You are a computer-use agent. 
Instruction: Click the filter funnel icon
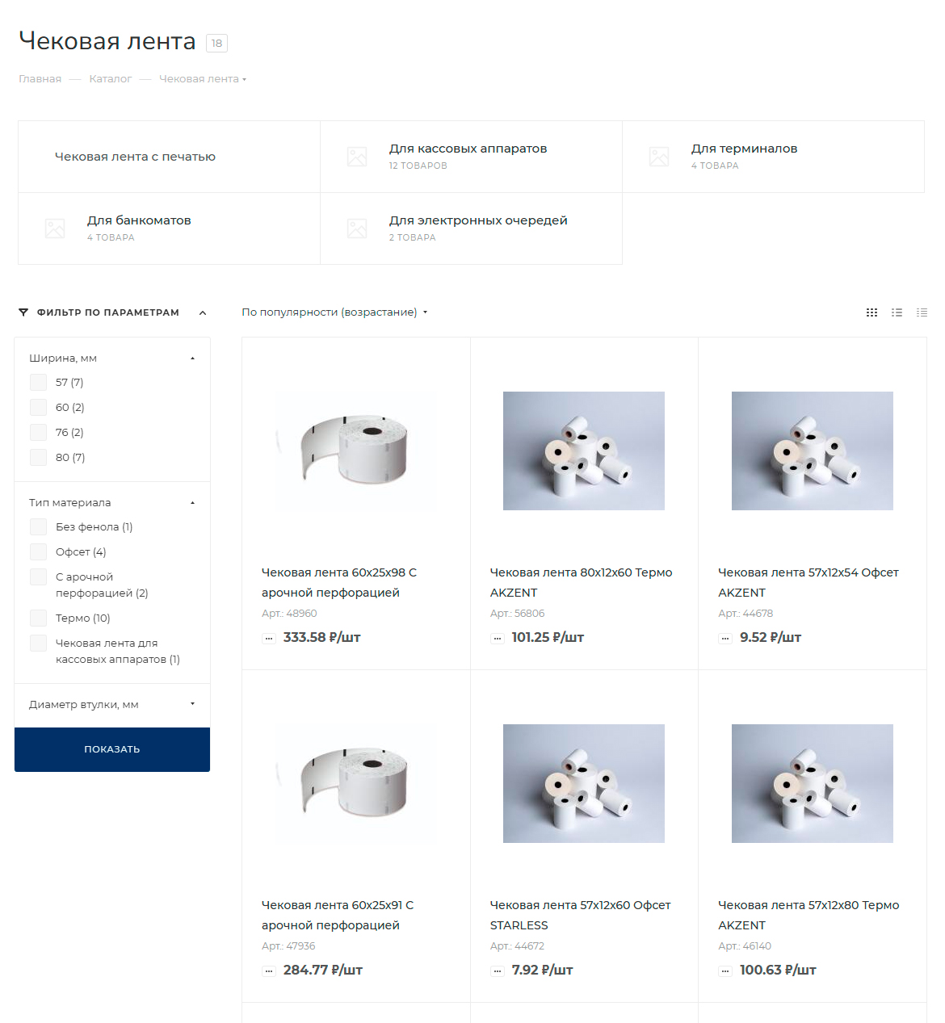(23, 312)
